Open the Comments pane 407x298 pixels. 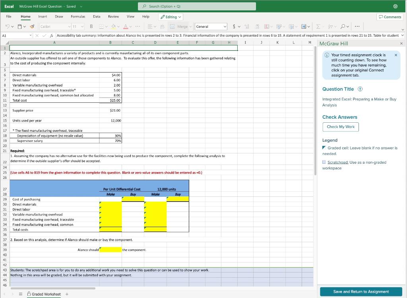[x=390, y=17]
